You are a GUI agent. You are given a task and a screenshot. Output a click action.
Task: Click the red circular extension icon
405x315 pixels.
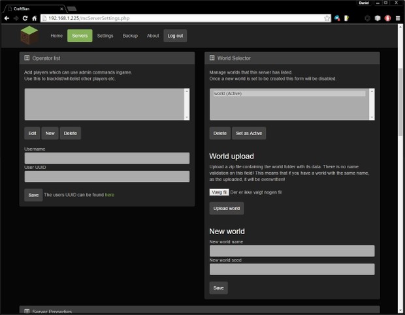388,18
